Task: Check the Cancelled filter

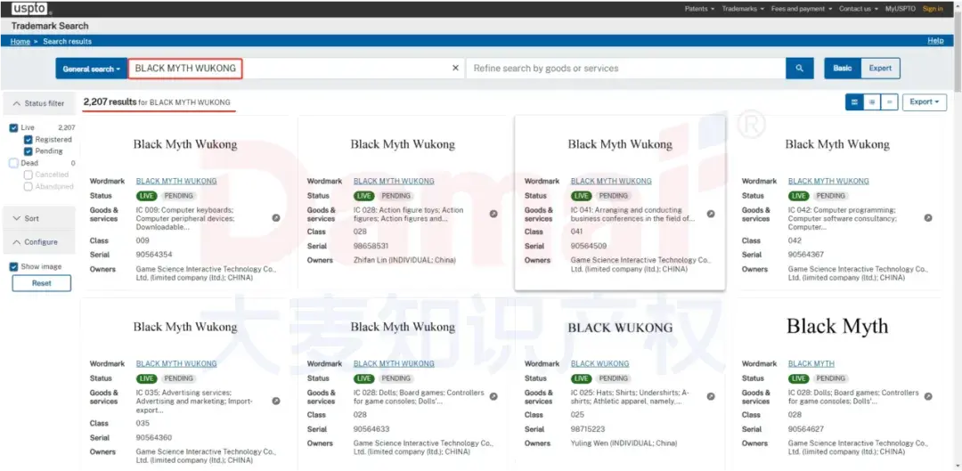Action: tap(29, 175)
